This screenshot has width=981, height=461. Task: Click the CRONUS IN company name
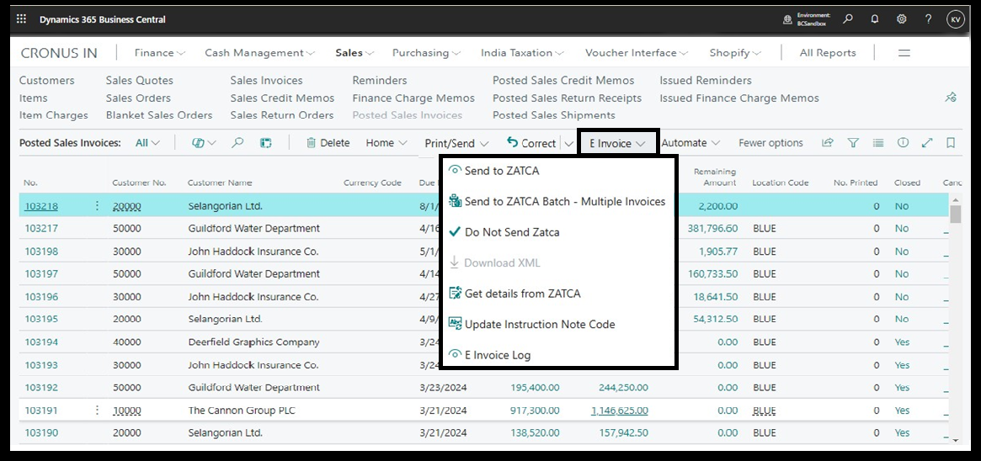click(x=59, y=53)
